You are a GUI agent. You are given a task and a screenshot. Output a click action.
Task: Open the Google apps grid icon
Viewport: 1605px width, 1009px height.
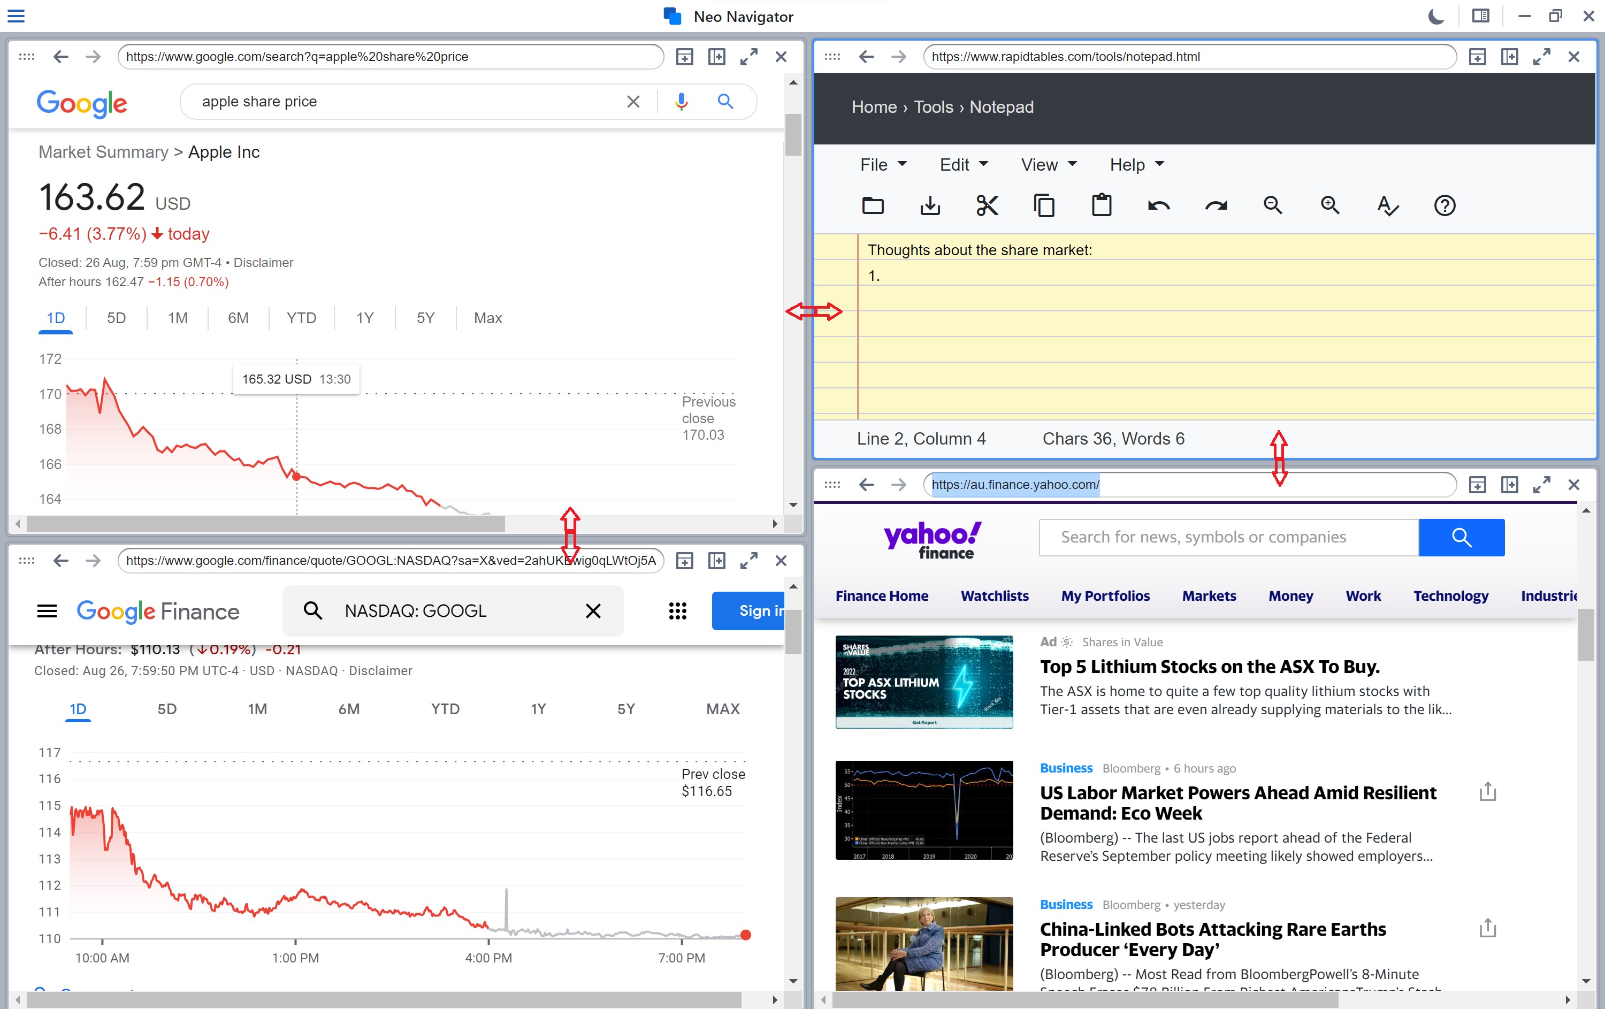coord(677,610)
